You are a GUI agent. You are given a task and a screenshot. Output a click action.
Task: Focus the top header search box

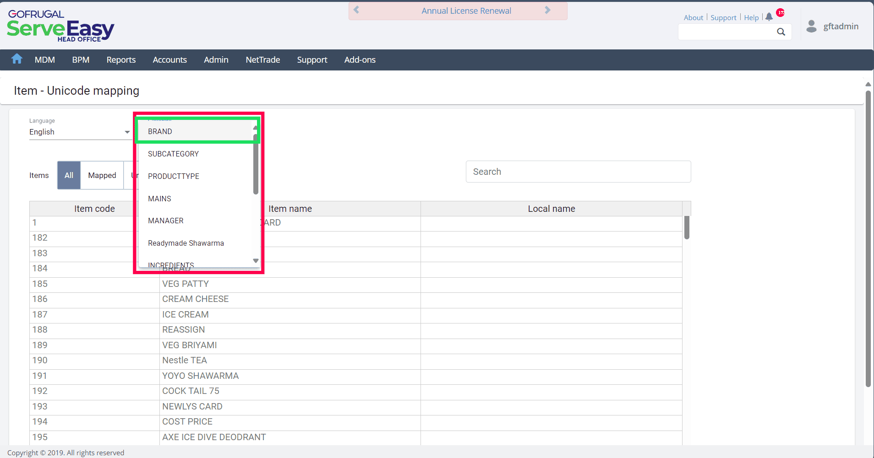click(x=727, y=32)
